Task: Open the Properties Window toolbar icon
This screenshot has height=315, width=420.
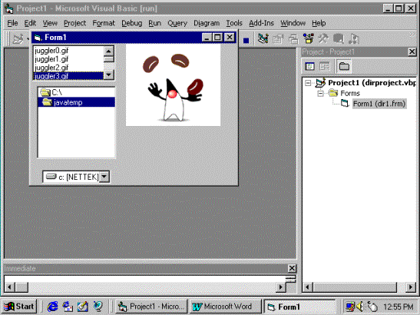Action: click(x=278, y=39)
